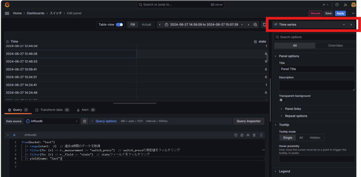Image resolution: width=361 pixels, height=177 pixels.
Task: Enable the Transparent background switch
Action: coord(282,100)
